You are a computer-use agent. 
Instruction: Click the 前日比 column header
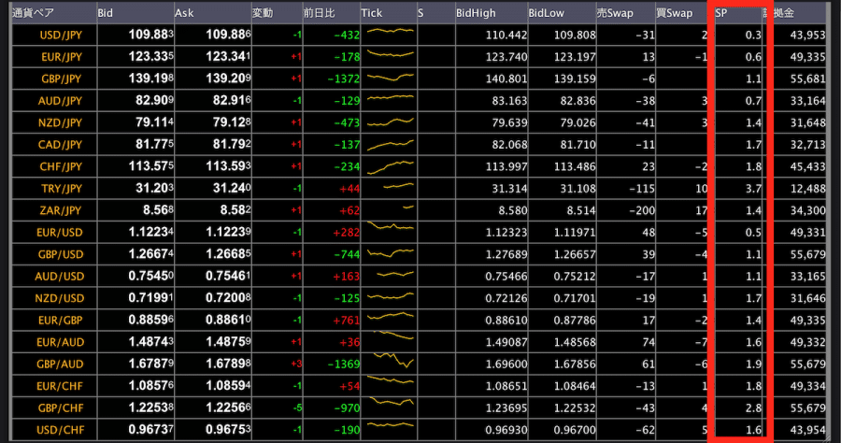332,13
